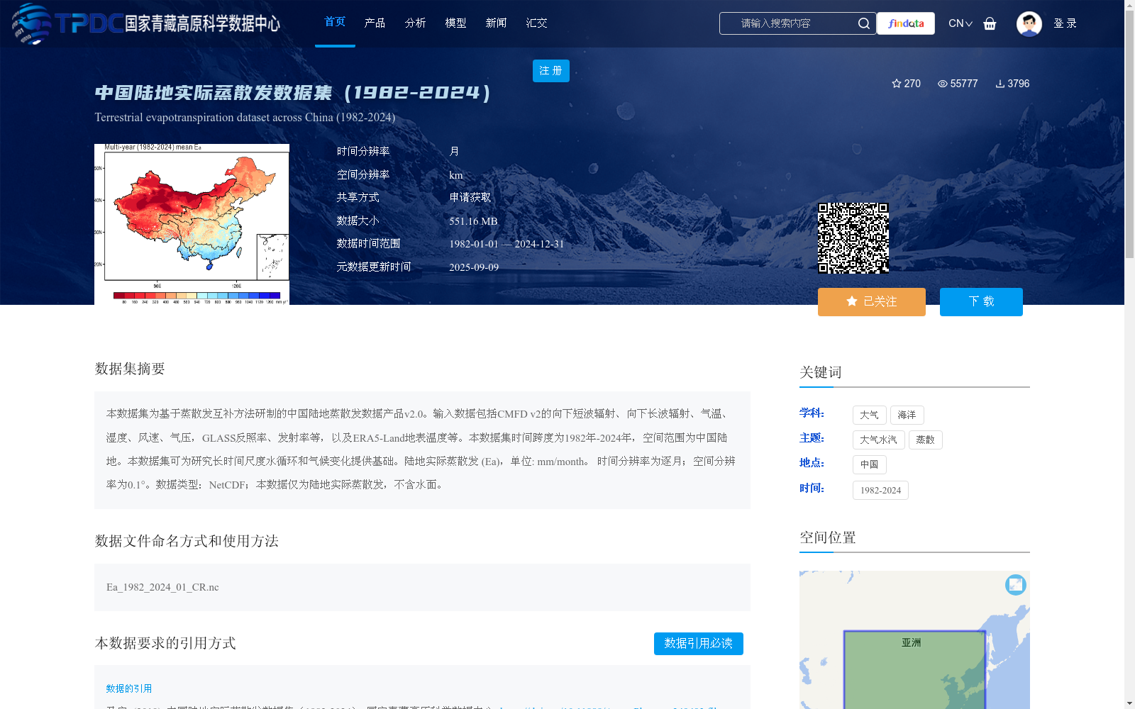The image size is (1135, 709).
Task: Click the color scale legend under the map
Action: click(x=199, y=295)
